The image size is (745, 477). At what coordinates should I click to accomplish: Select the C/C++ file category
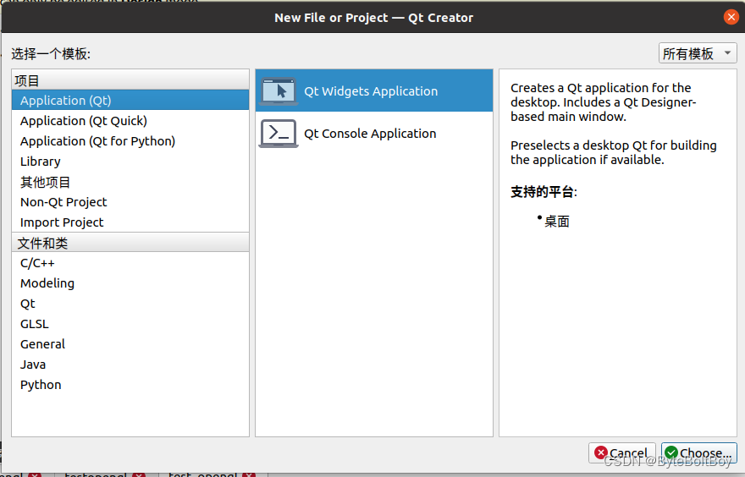click(x=130, y=262)
